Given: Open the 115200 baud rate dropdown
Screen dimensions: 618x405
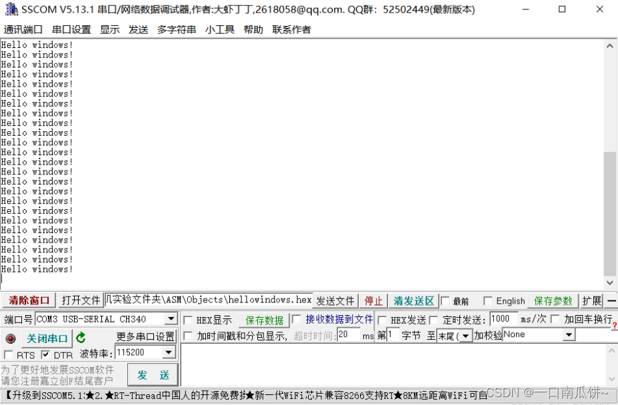Looking at the screenshot, I should (x=168, y=352).
